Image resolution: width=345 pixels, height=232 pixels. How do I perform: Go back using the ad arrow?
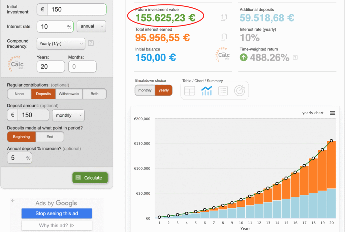tap(13, 201)
